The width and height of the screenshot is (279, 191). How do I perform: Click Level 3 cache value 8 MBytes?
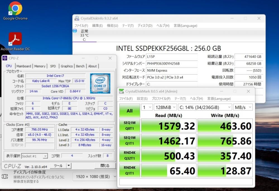click(x=85, y=145)
